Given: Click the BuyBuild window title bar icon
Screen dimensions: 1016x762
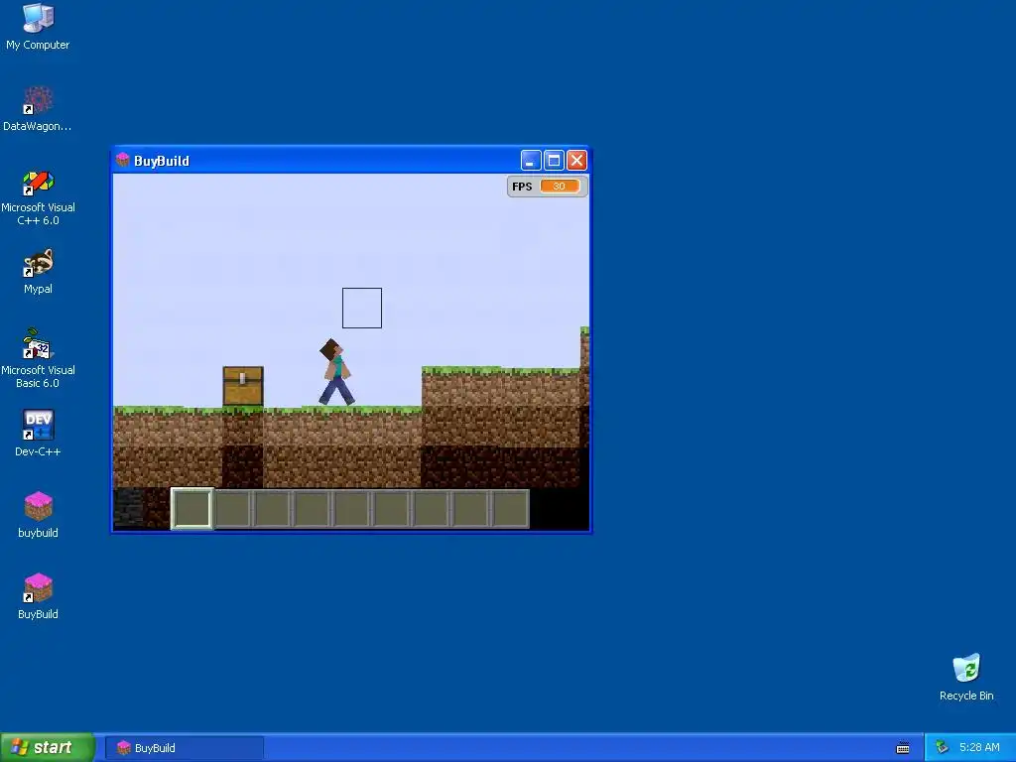Looking at the screenshot, I should pos(122,160).
